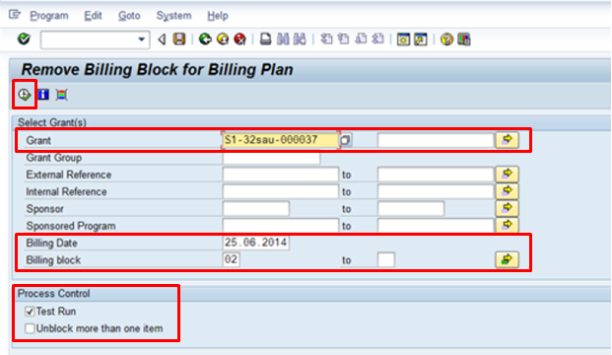Click External Reference lower-value field
This screenshot has height=355, width=612.
coord(280,175)
